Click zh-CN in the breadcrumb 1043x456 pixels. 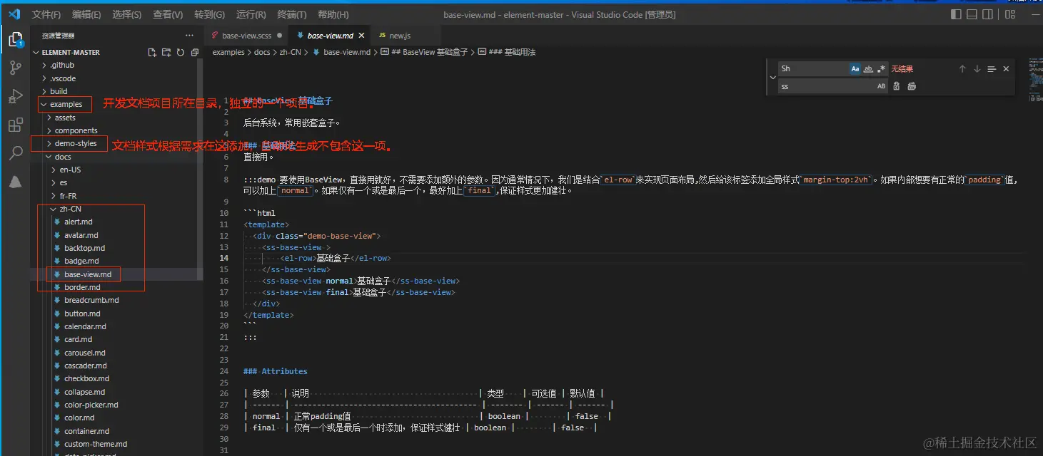[290, 52]
